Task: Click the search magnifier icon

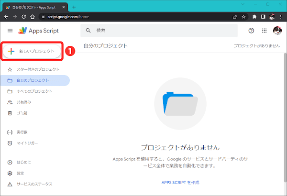Action: click(x=88, y=31)
